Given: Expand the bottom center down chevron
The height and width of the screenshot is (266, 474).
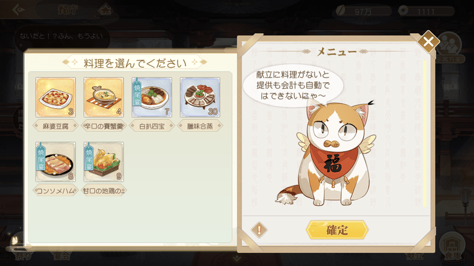Looking at the screenshot, I should click(237, 258).
